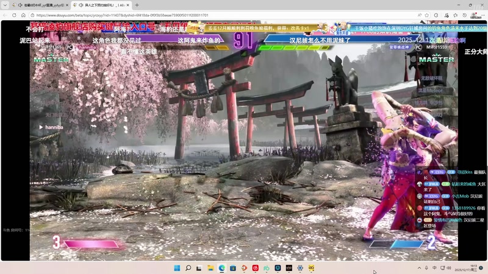488x274 pixels.
Task: Open the red NetEase music taskbar app
Action: click(x=256, y=268)
